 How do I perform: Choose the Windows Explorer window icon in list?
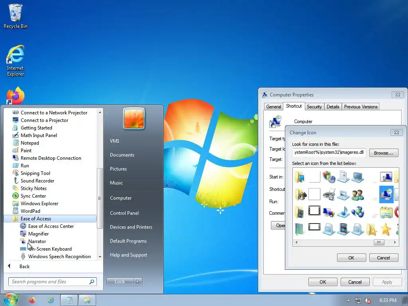pos(386,212)
